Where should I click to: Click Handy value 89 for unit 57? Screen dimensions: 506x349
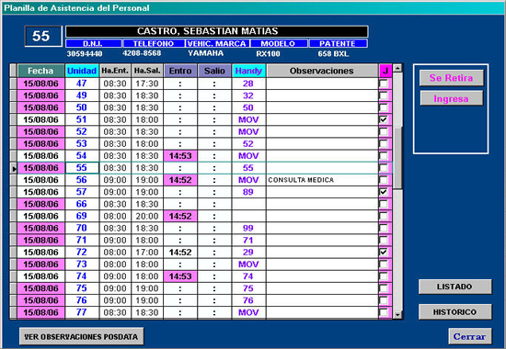coord(248,192)
